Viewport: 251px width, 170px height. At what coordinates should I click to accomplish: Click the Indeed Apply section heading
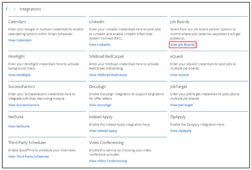[x=101, y=117]
